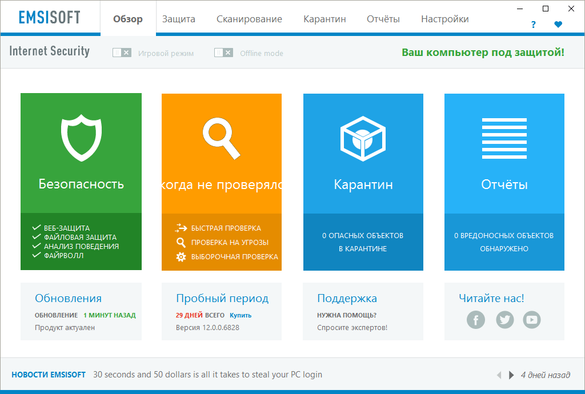This screenshot has width=585, height=394.
Task: Click the 'Продукт актуален' text
Action: [65, 328]
